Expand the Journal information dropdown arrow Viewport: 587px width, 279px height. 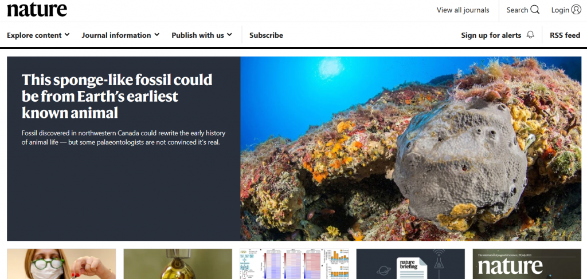pyautogui.click(x=157, y=35)
